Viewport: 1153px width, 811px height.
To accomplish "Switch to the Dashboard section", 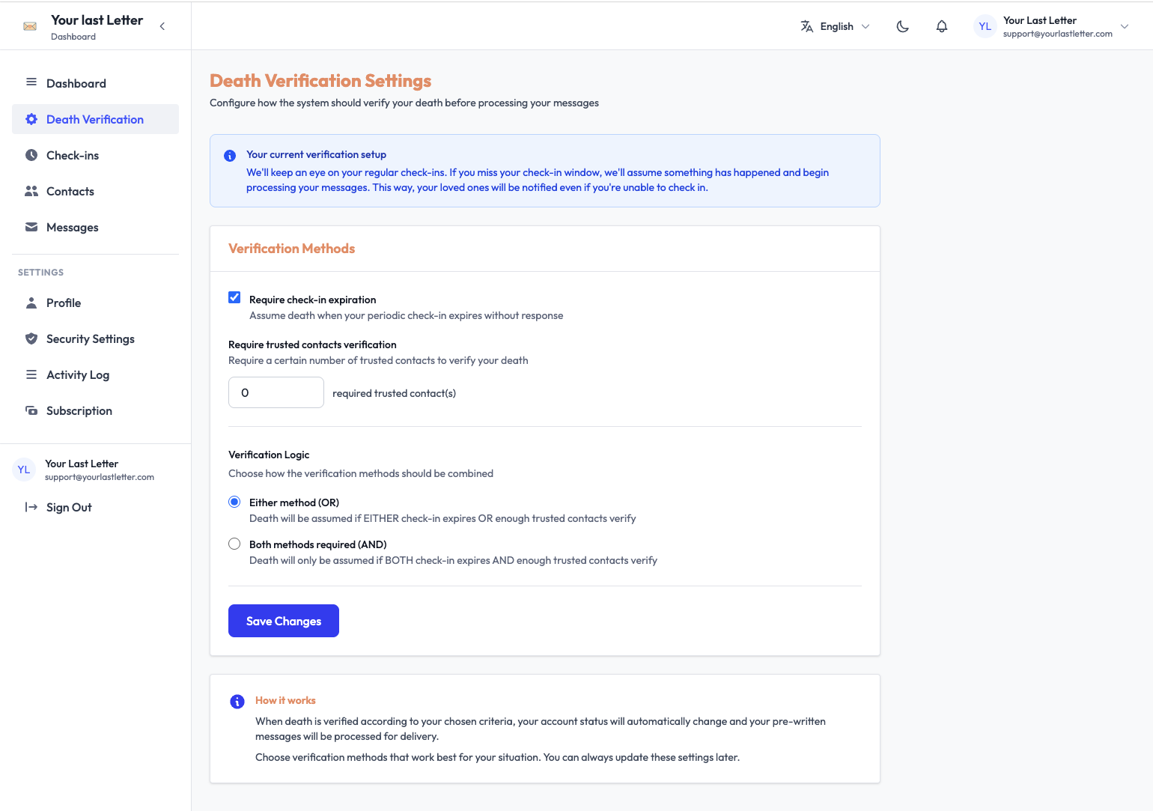I will (x=76, y=83).
